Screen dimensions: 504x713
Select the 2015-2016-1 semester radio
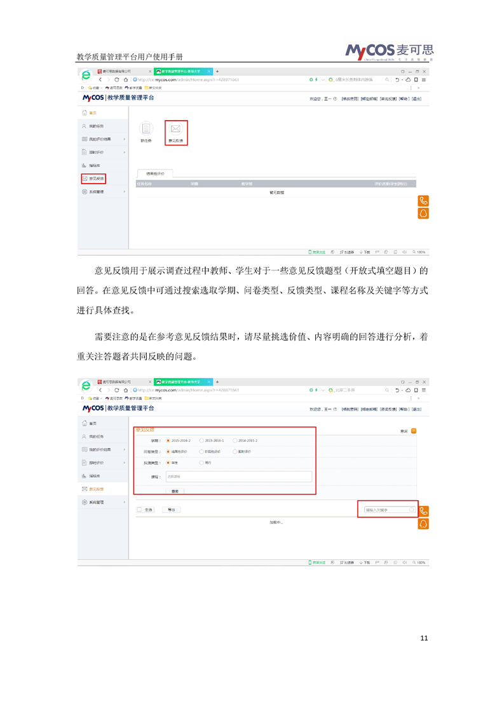[201, 440]
